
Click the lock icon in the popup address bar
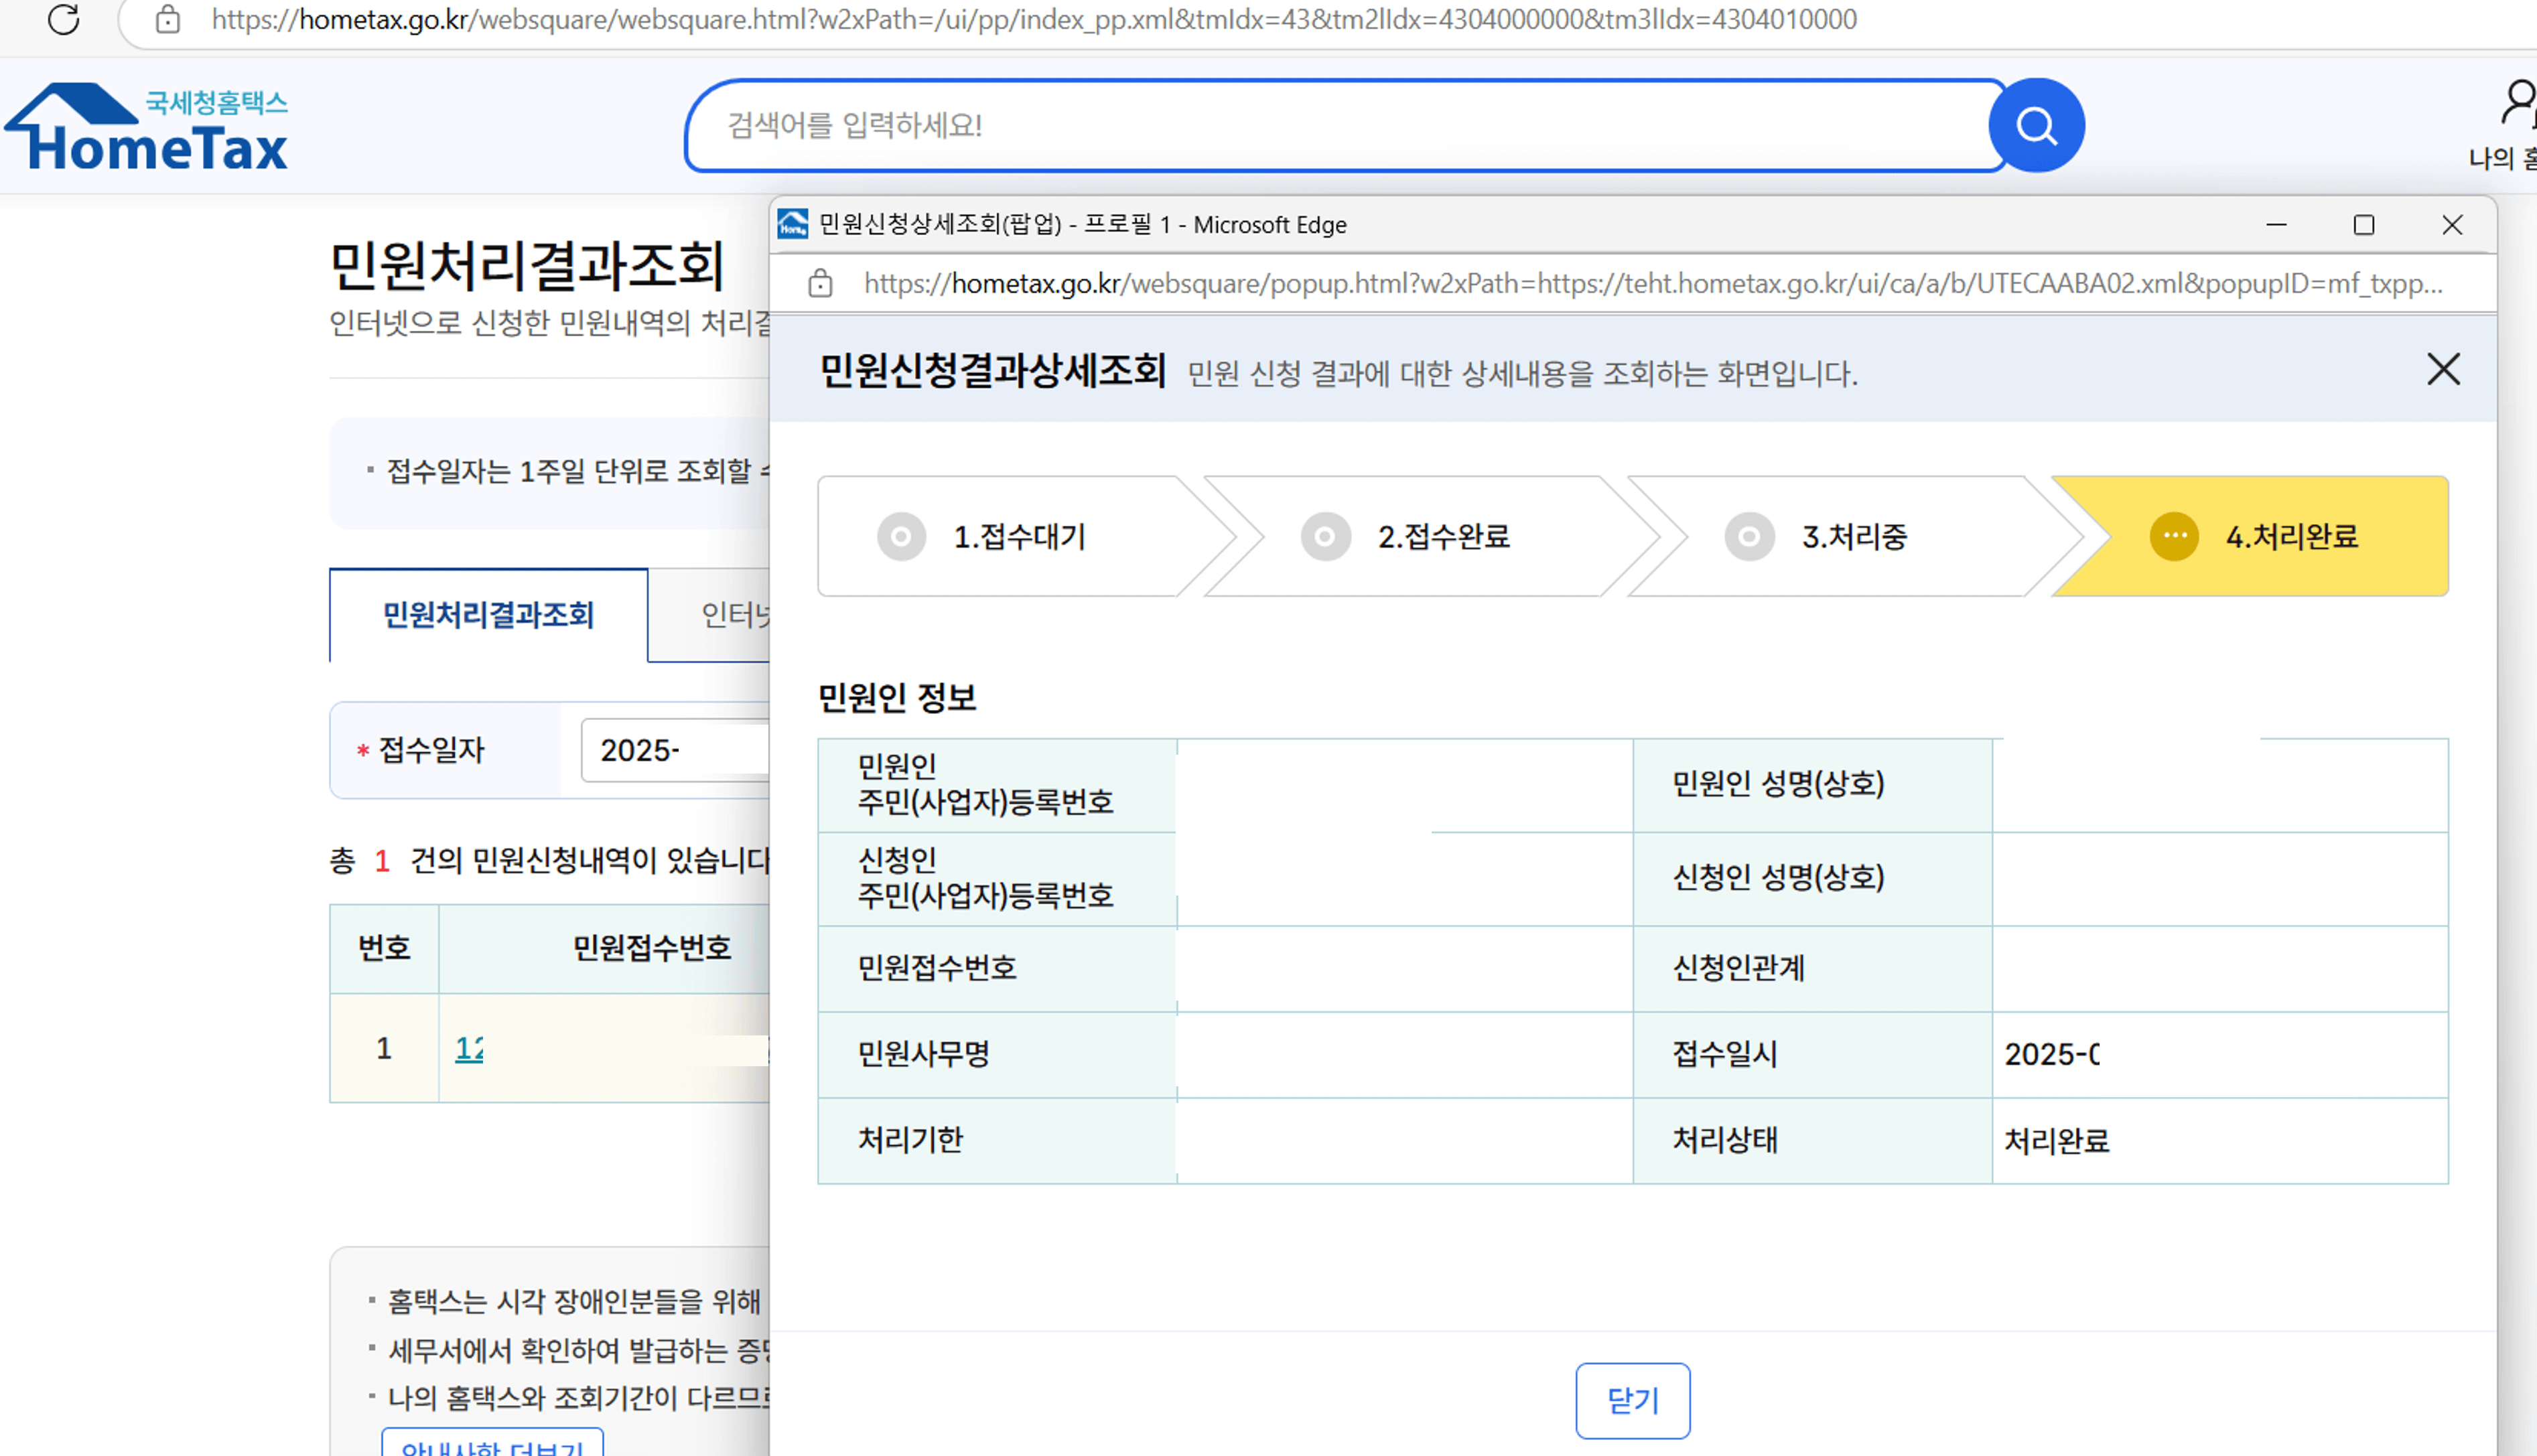click(820, 283)
